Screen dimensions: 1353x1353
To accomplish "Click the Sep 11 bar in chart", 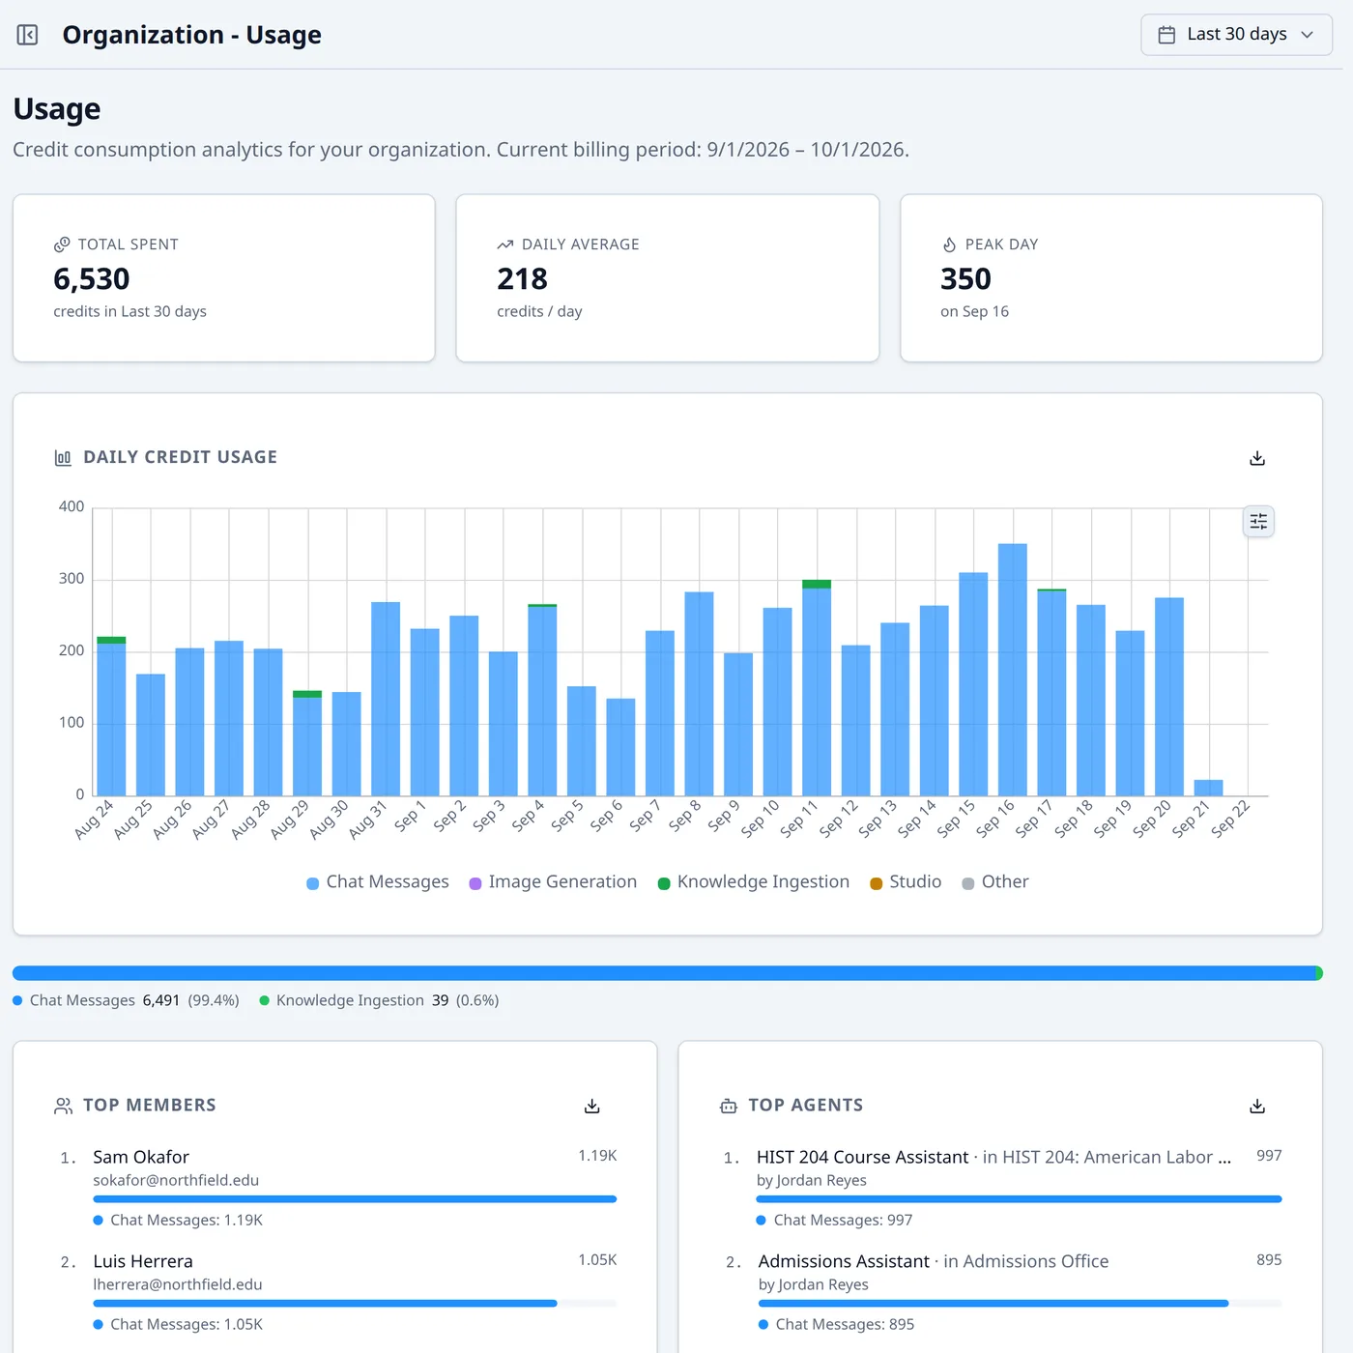I will [x=817, y=688].
